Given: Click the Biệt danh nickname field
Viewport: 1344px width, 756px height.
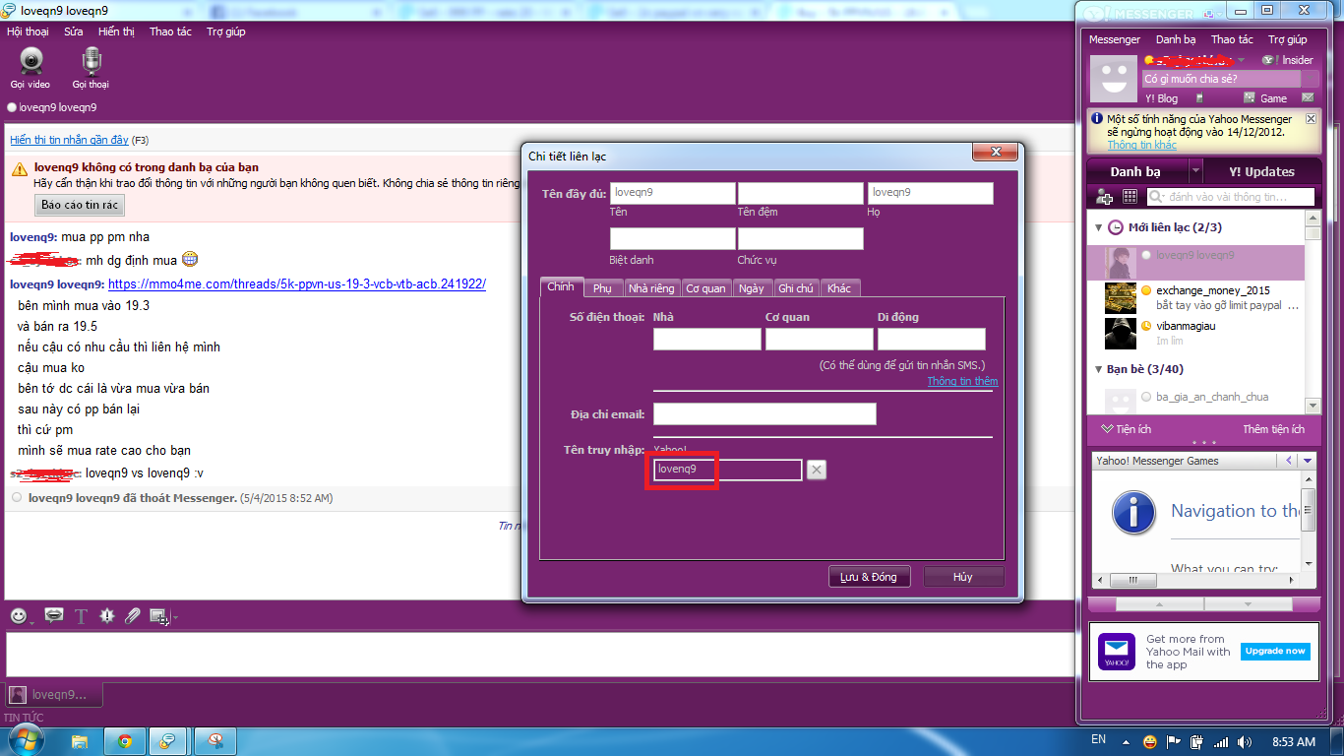Looking at the screenshot, I should pos(673,239).
